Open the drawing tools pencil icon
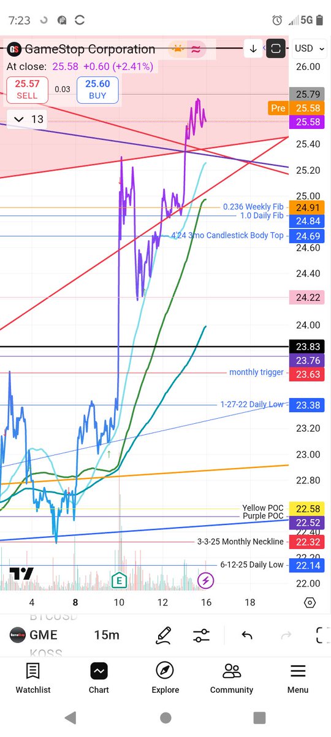The width and height of the screenshot is (331, 737). [x=164, y=635]
